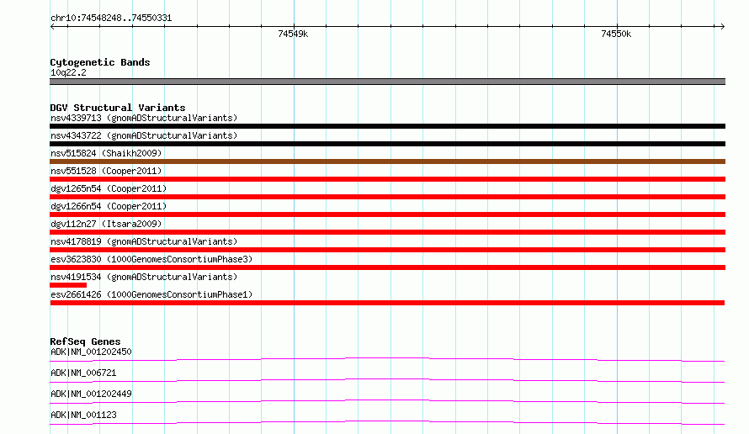
Task: Open variant nsv4343722 label
Action: [144, 135]
